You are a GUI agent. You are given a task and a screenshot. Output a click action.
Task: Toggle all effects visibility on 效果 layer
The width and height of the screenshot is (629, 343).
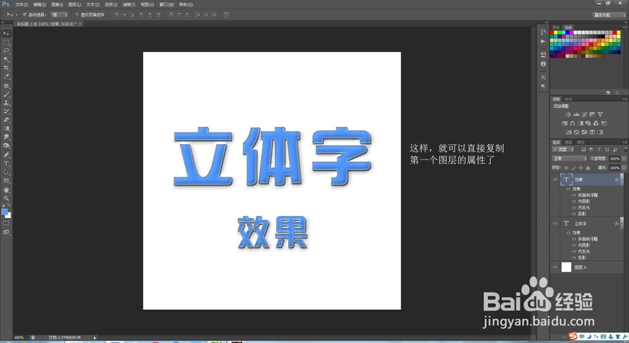[x=569, y=188]
